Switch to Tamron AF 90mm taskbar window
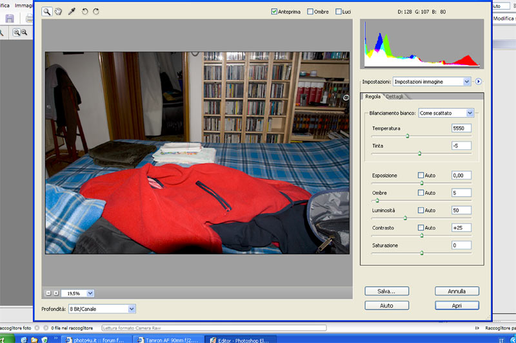The width and height of the screenshot is (516, 343). click(168, 340)
